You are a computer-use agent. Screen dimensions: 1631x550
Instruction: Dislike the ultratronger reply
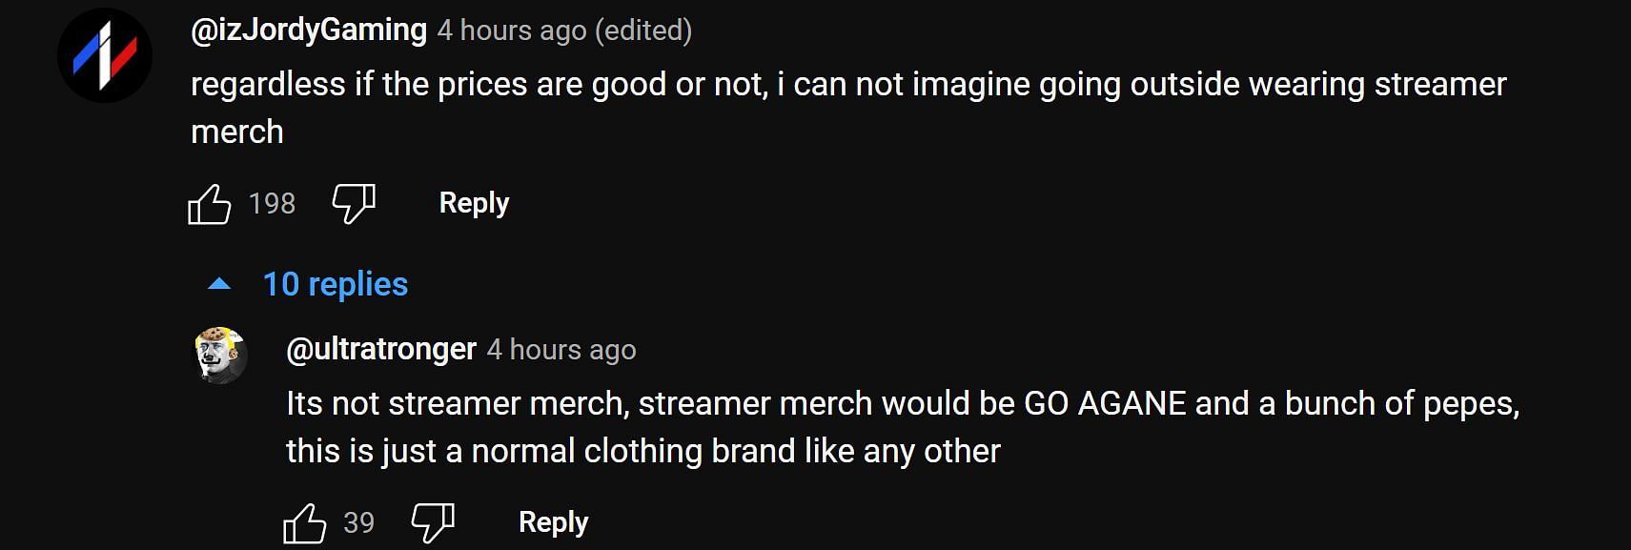[x=432, y=522]
